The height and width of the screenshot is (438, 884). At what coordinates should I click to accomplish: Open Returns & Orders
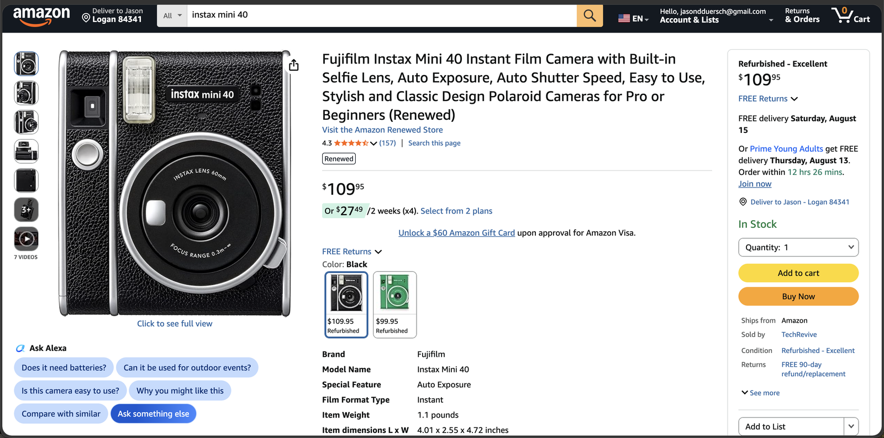click(x=802, y=15)
